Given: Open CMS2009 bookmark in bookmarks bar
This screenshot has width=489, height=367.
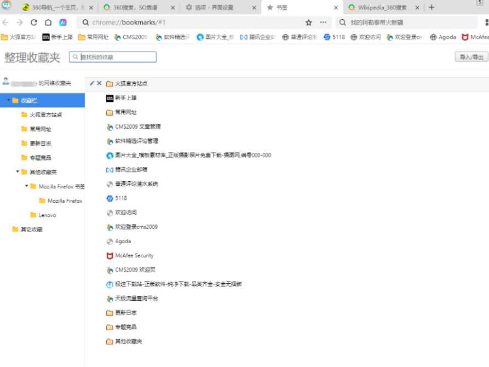Looking at the screenshot, I should [x=131, y=37].
